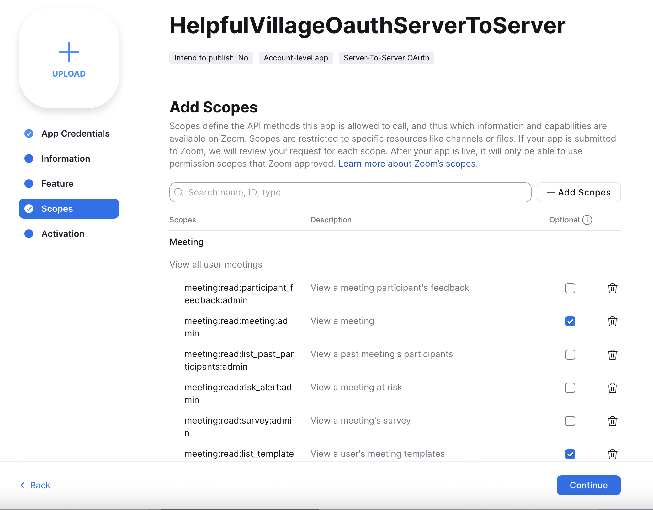Mark participant feedback scope as optional
The width and height of the screenshot is (653, 510).
[x=570, y=288]
